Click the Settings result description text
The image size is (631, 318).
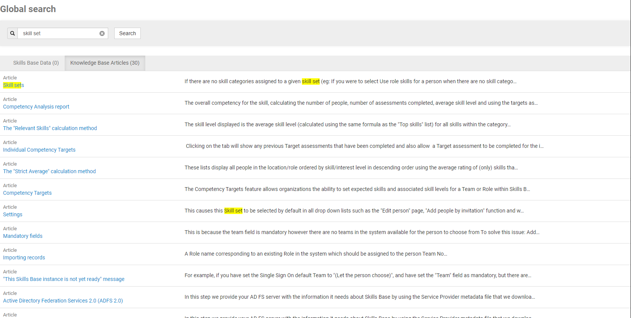coord(354,211)
